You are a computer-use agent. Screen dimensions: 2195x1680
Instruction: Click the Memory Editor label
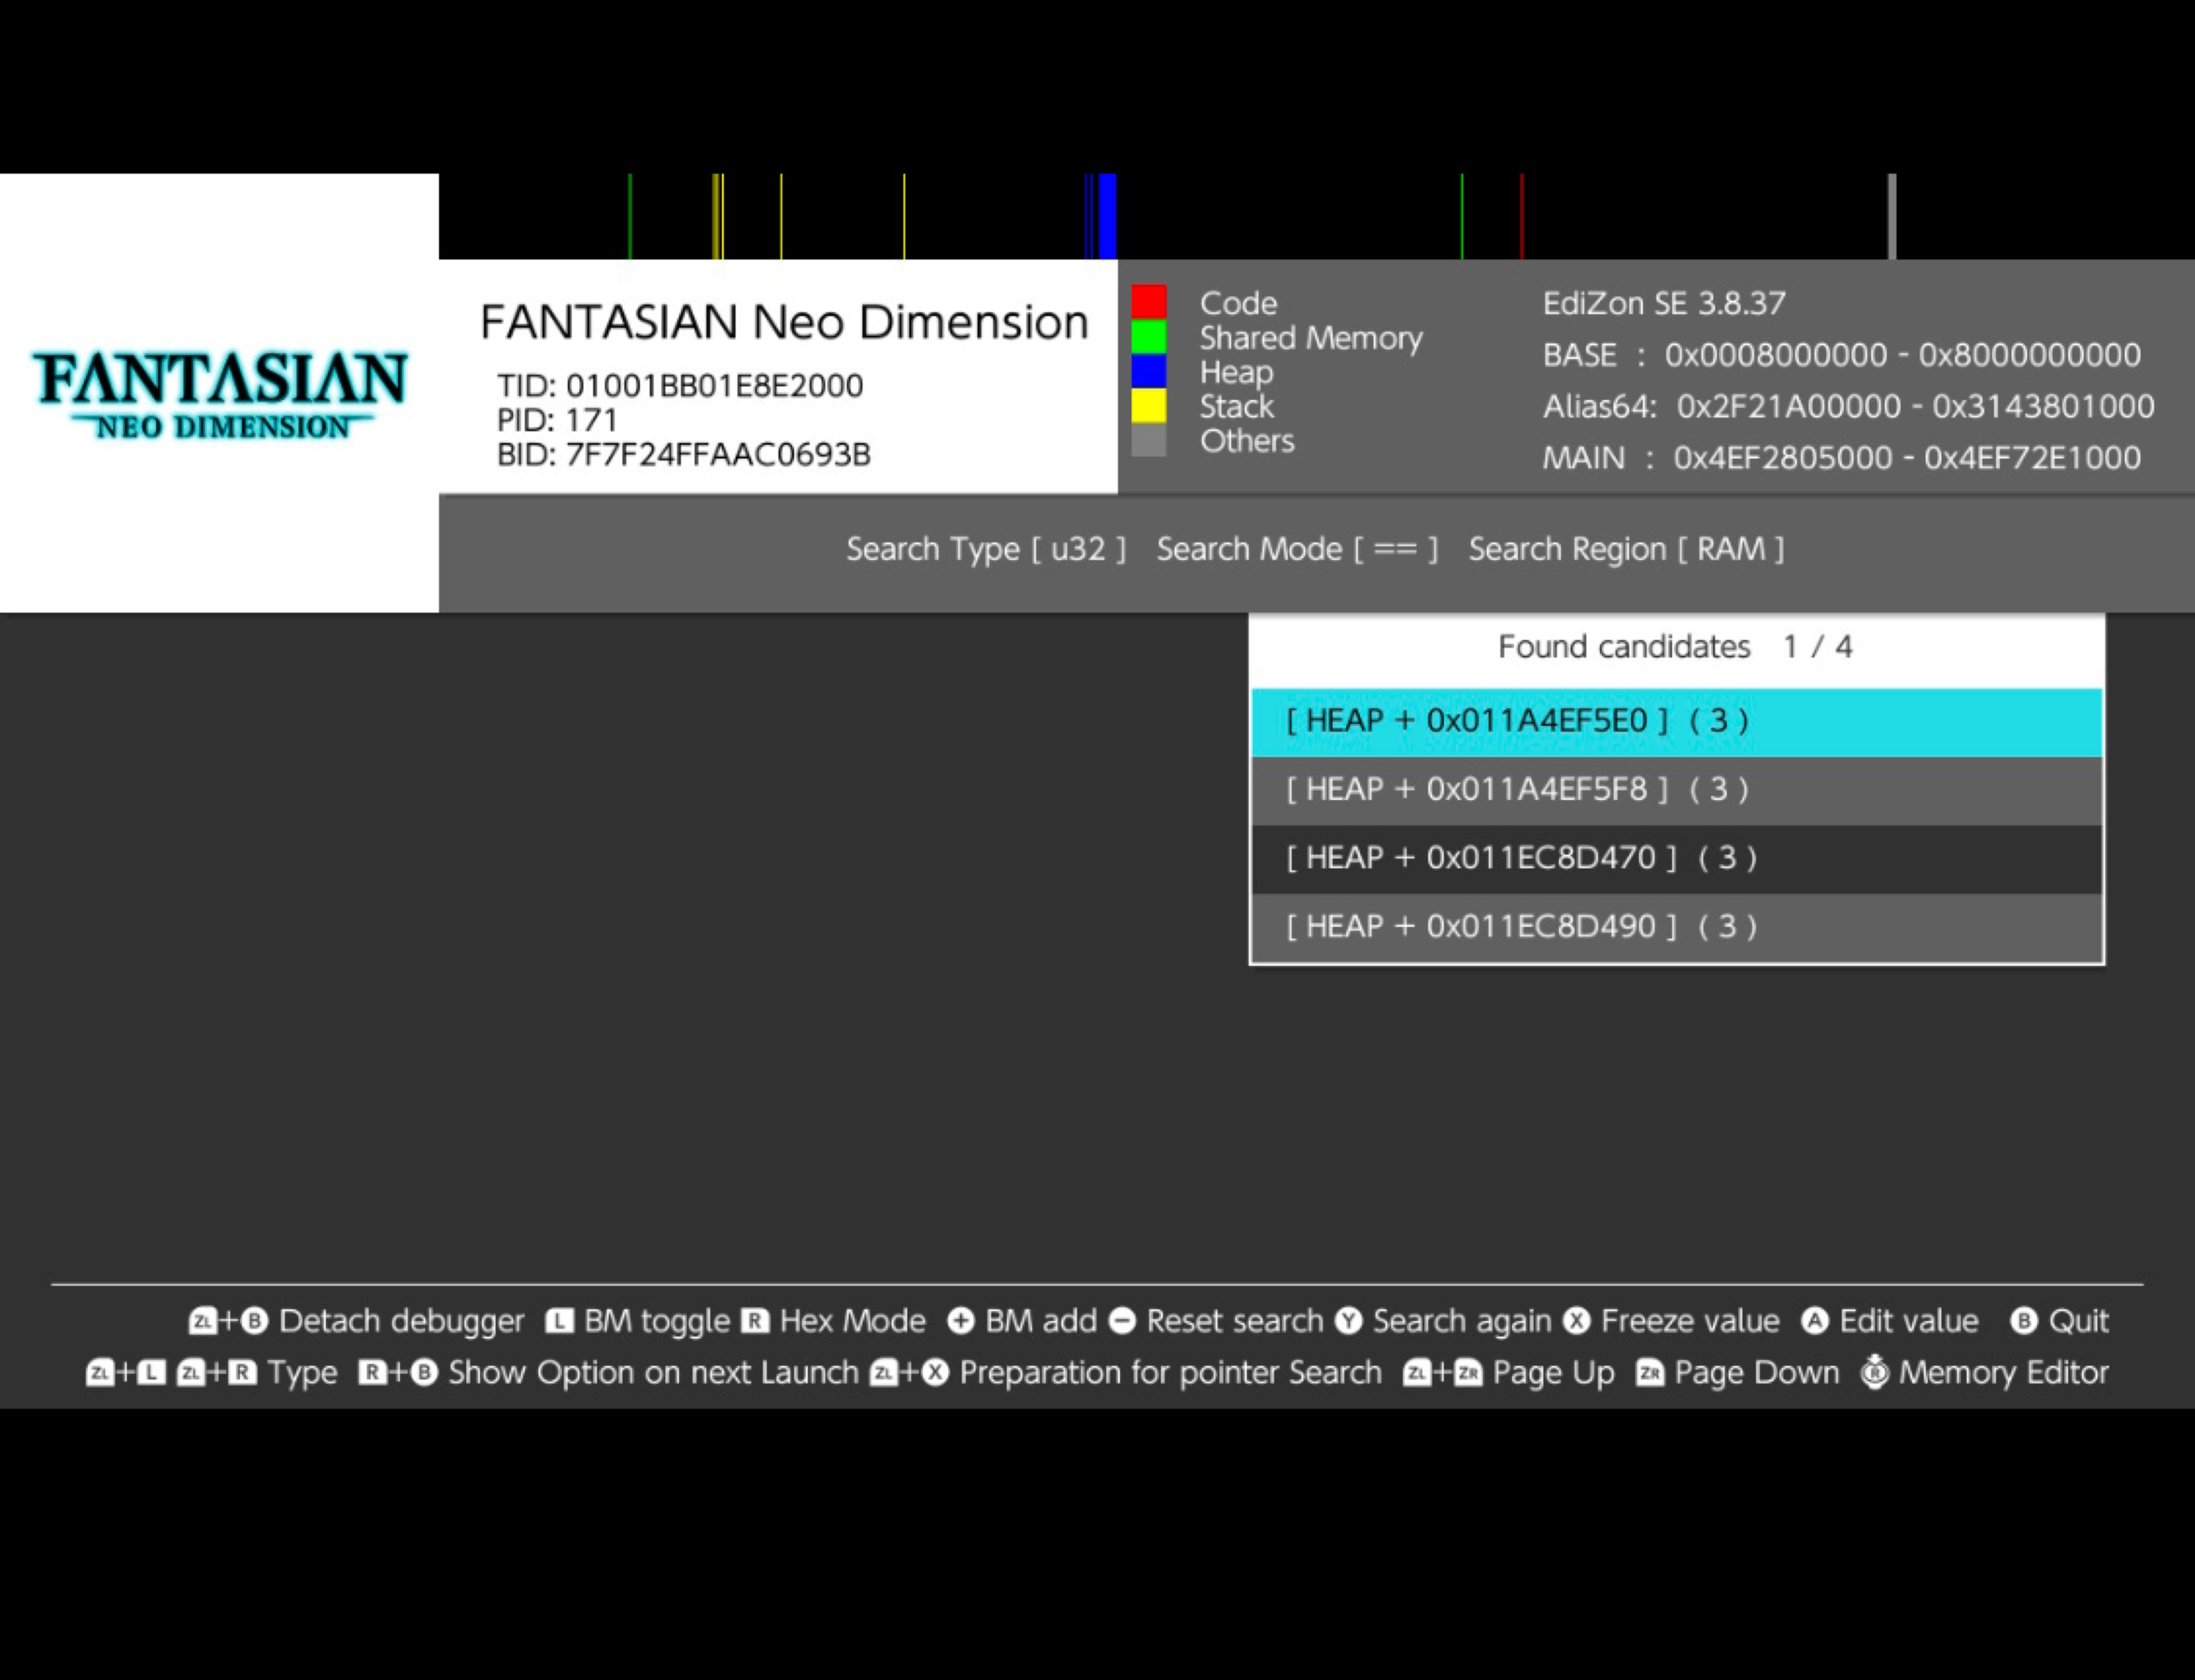click(x=2004, y=1373)
